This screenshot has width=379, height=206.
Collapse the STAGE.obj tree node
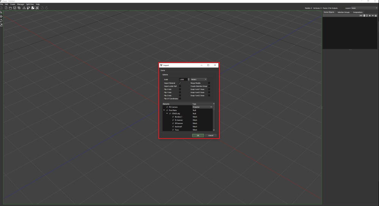[167, 113]
